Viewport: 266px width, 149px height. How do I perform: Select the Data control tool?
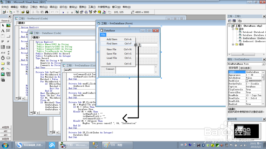pos(8,74)
